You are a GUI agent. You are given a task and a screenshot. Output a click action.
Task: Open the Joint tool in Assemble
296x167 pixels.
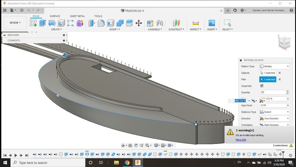(160, 23)
